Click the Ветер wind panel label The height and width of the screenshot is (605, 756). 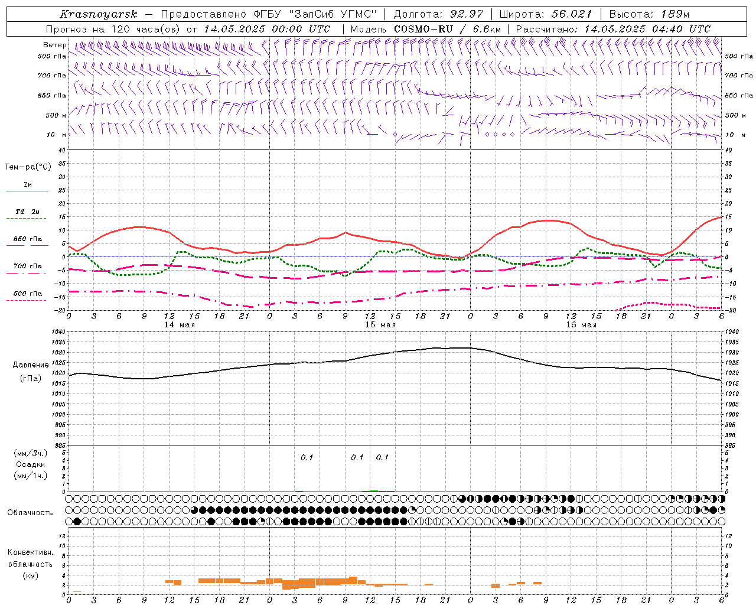click(x=54, y=45)
